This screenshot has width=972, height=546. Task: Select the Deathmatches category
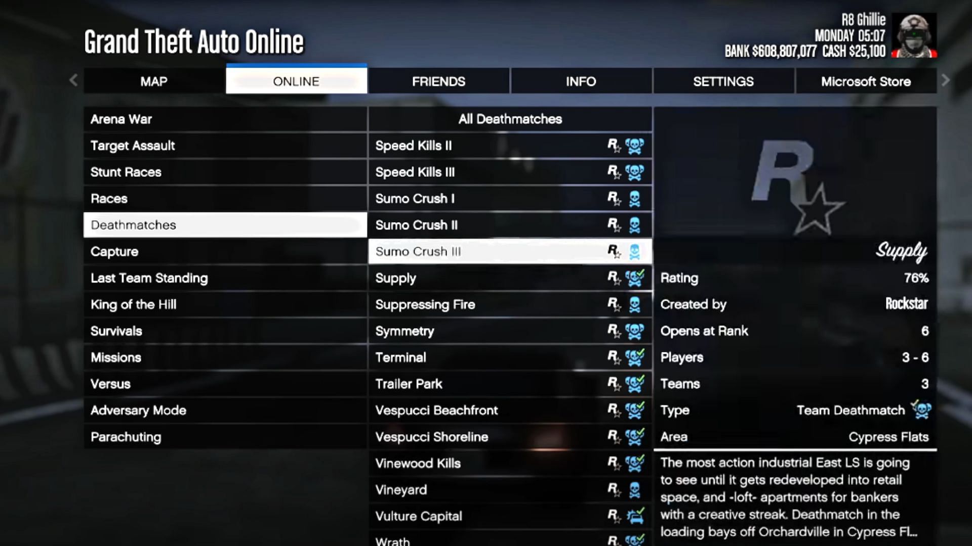pyautogui.click(x=225, y=224)
